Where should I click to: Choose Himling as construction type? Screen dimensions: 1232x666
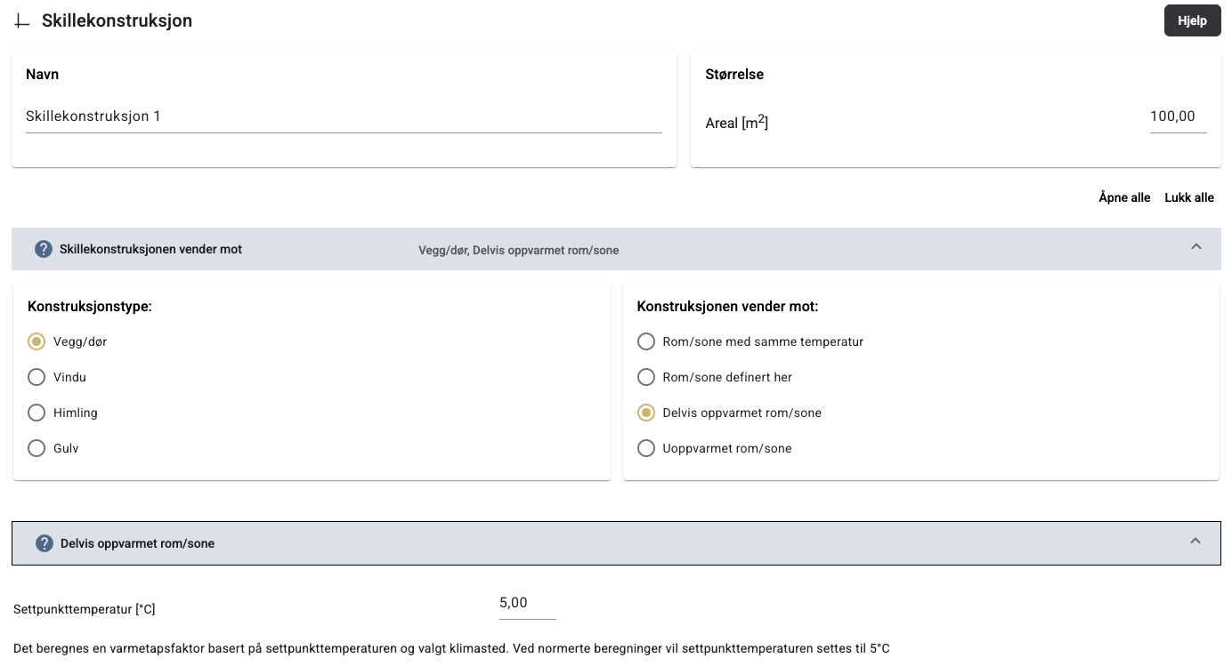point(36,413)
